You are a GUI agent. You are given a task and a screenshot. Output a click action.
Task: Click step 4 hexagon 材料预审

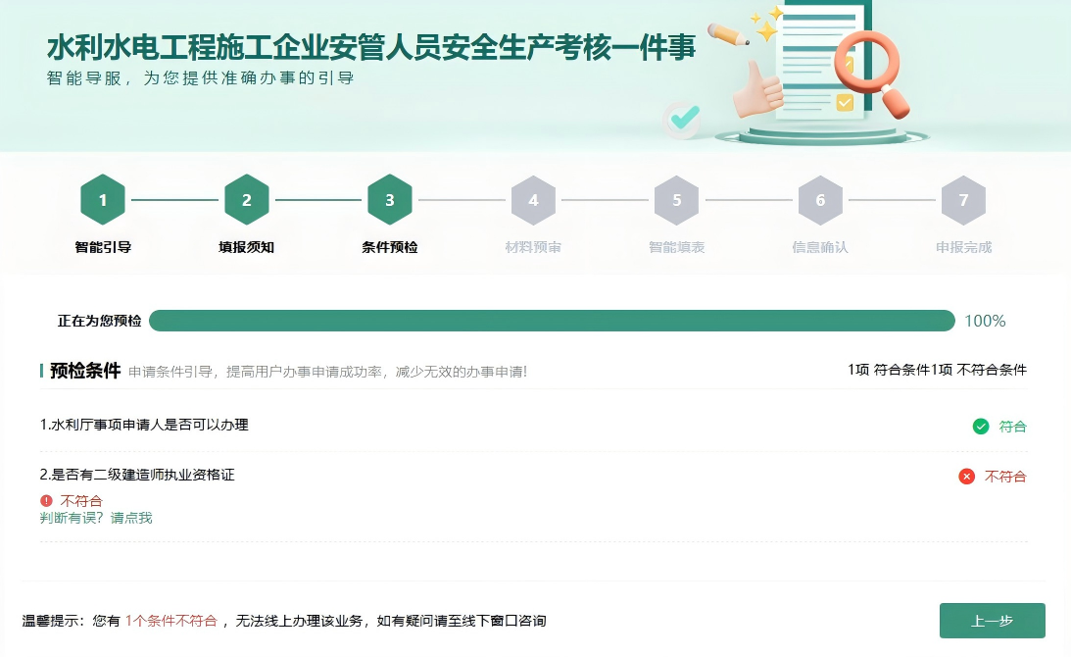click(x=533, y=200)
